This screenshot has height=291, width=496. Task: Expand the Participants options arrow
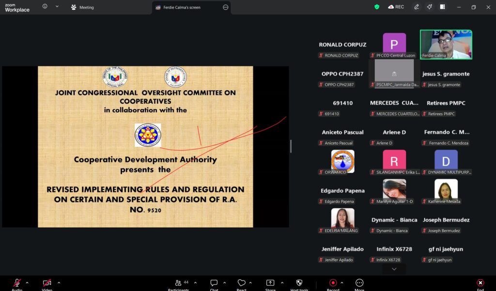pyautogui.click(x=195, y=283)
